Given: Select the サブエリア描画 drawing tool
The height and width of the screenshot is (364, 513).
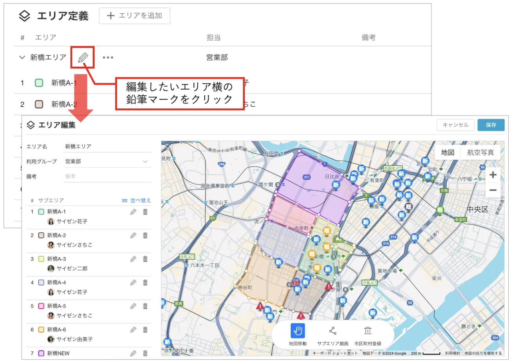Looking at the screenshot, I should 333,335.
